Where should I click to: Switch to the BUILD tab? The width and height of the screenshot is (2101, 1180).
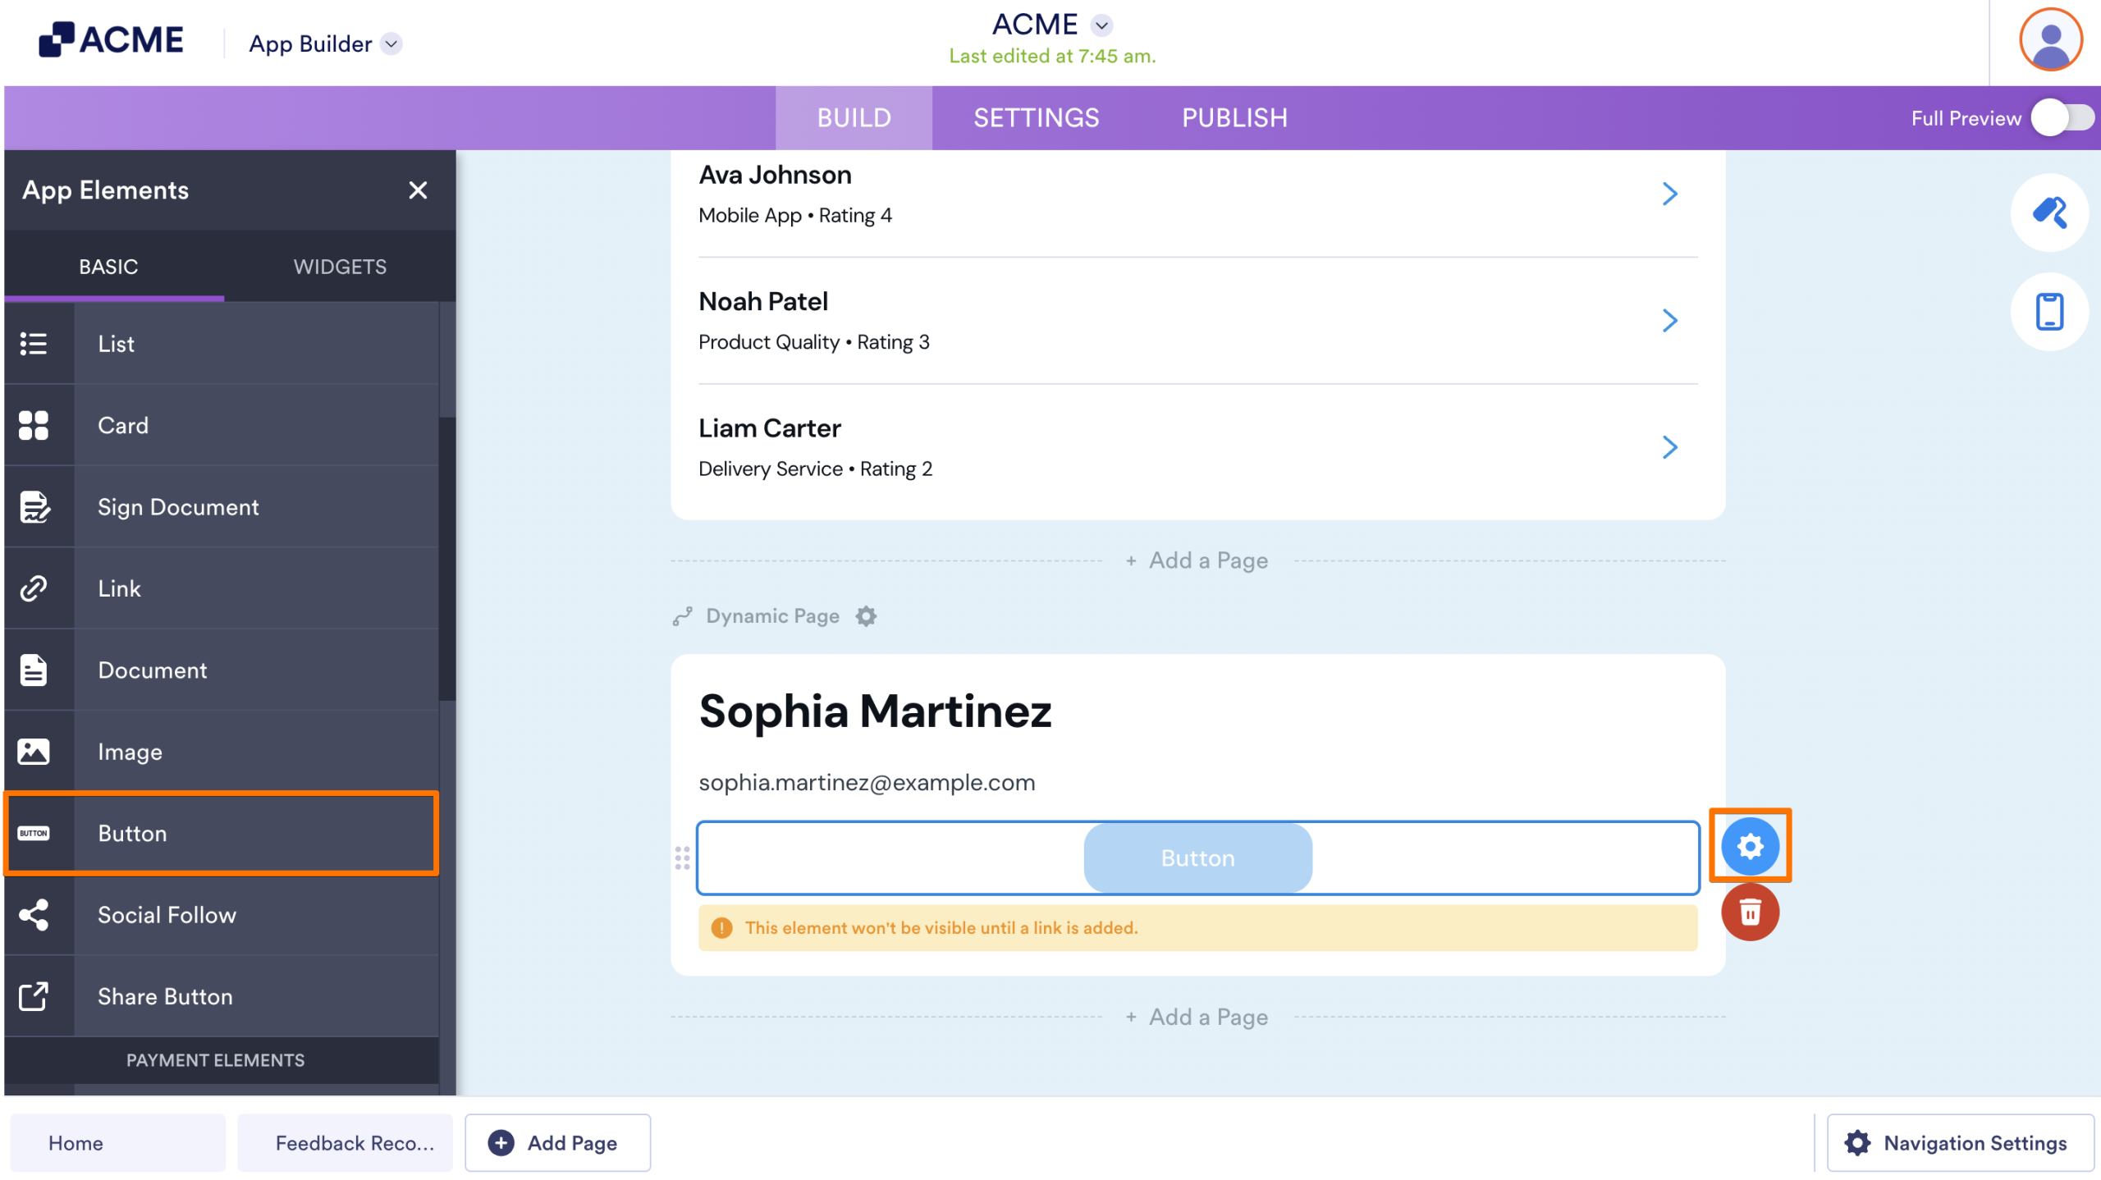click(854, 118)
